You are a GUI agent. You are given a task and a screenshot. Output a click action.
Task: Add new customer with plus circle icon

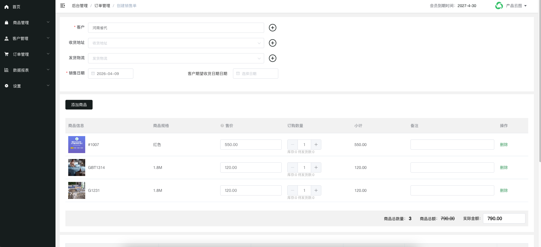273,27
